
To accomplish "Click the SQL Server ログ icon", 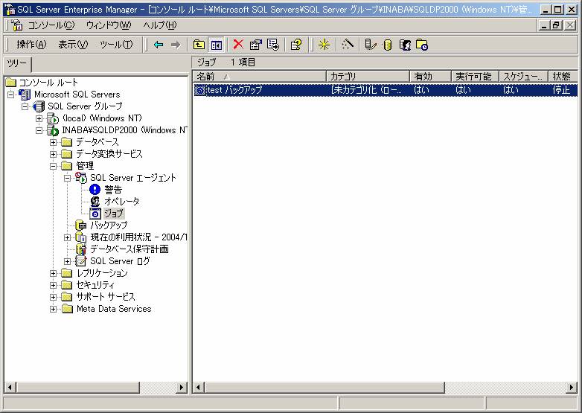I will click(81, 261).
